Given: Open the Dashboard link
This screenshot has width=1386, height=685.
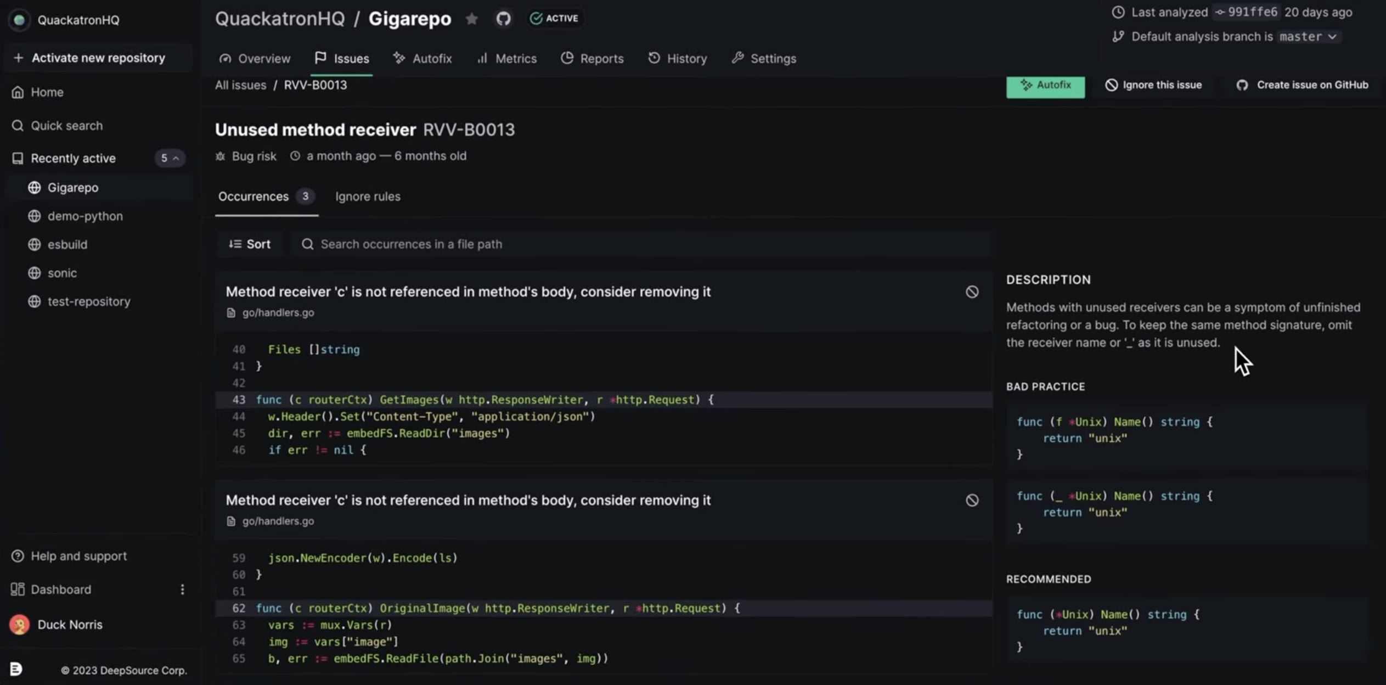Looking at the screenshot, I should 60,589.
